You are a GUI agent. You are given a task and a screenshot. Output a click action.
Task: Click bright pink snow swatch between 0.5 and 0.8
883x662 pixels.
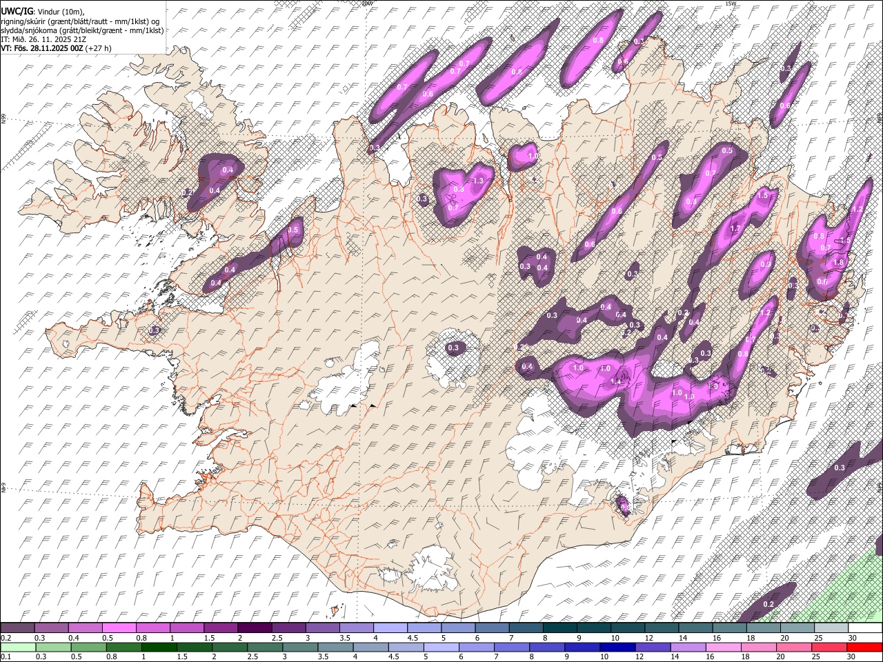119,628
